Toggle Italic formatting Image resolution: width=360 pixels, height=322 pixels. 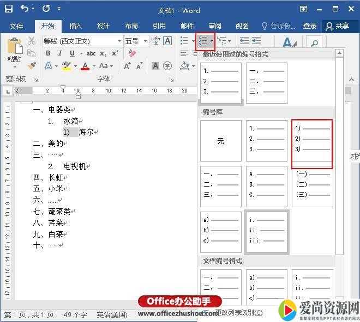point(60,53)
